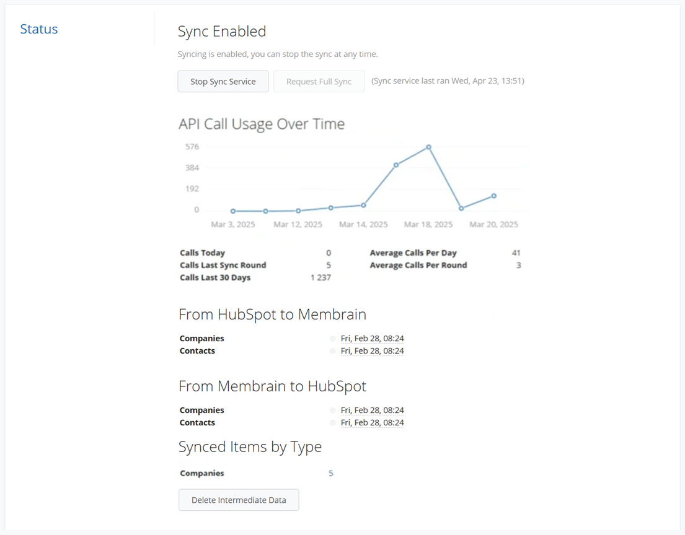Click status dot beside HubSpot to Membrain Companies
The height and width of the screenshot is (535, 685).
332,339
